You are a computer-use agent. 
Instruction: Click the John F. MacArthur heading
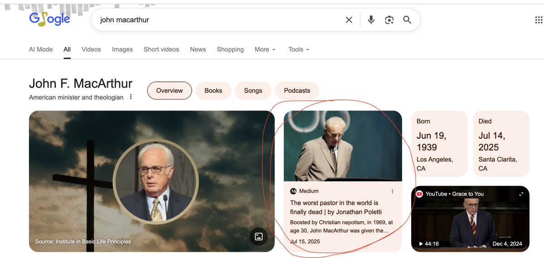click(x=81, y=84)
